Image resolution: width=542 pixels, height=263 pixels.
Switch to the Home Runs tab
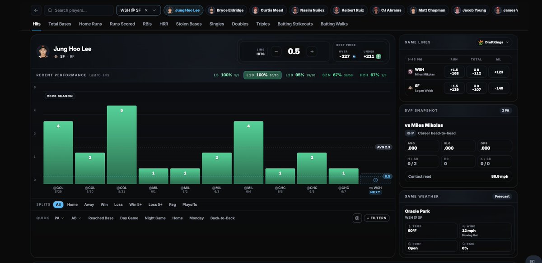(x=90, y=24)
